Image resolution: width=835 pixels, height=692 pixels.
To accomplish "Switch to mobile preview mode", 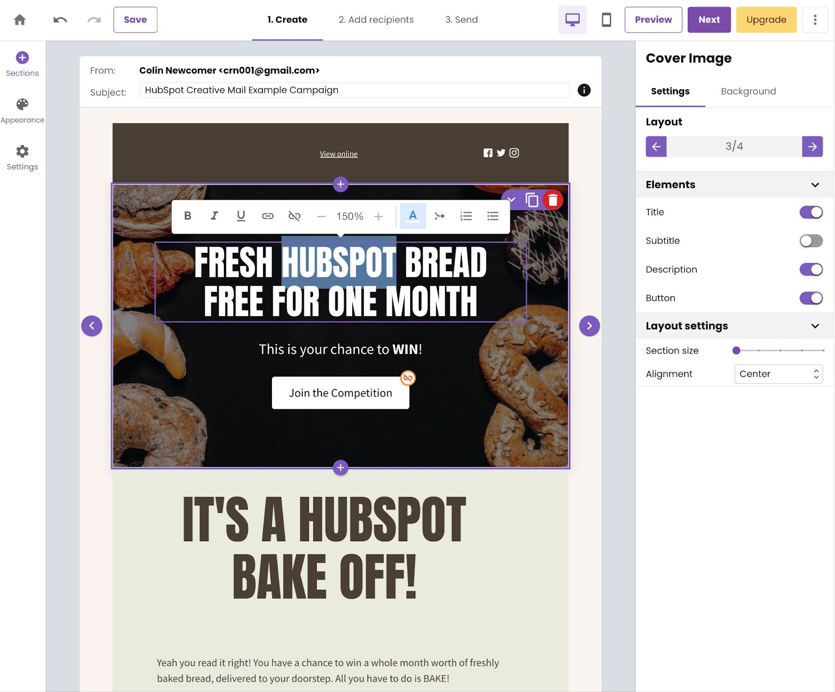I will 606,20.
